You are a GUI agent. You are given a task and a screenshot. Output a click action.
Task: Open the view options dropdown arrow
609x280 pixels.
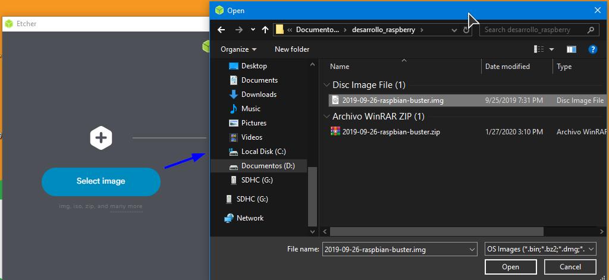coord(551,50)
